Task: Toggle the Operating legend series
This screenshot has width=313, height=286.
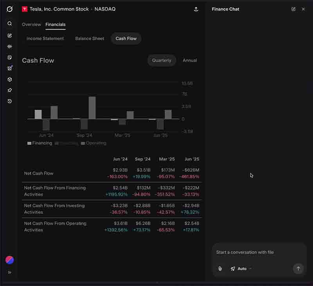Action: [94, 143]
